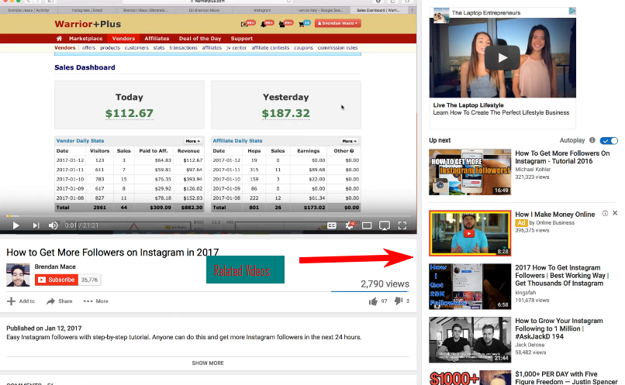This screenshot has height=385, width=625.
Task: Expand More dropdown in Affiliate Daily Stats
Action: (x=349, y=141)
